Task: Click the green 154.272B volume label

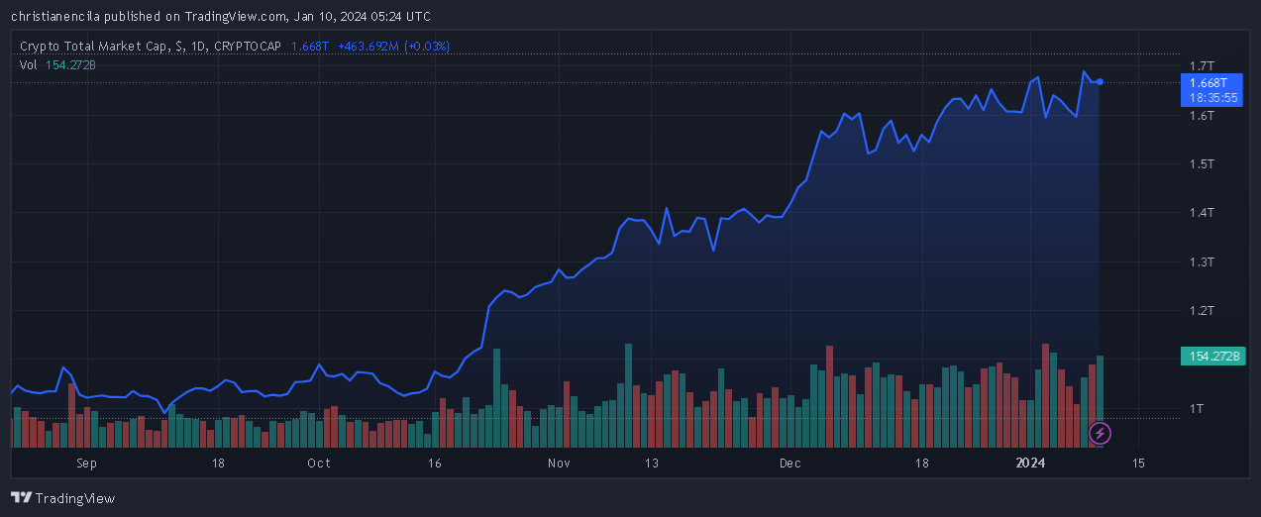Action: click(1212, 356)
